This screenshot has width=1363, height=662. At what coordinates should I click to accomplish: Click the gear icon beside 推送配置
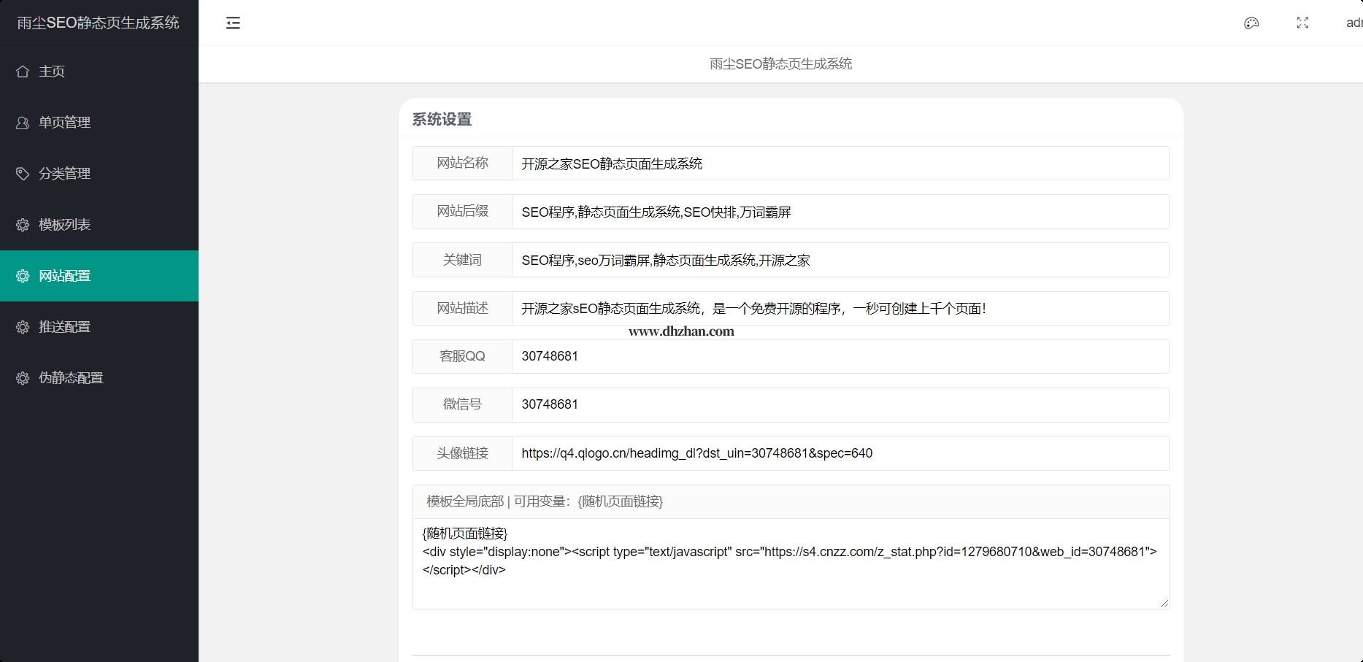[23, 327]
